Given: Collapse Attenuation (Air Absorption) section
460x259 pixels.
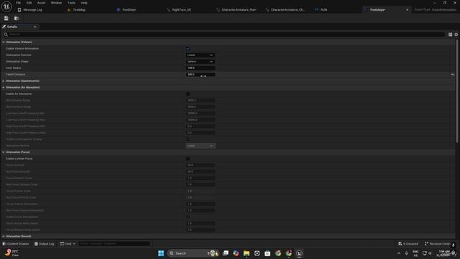Looking at the screenshot, I should 3,88.
